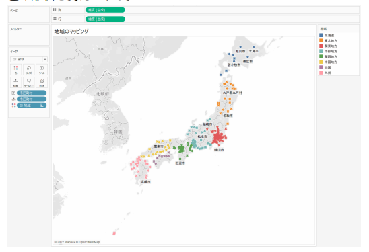
Task: Select the 緯度 (生成) pill on Rows
Action: [105, 19]
